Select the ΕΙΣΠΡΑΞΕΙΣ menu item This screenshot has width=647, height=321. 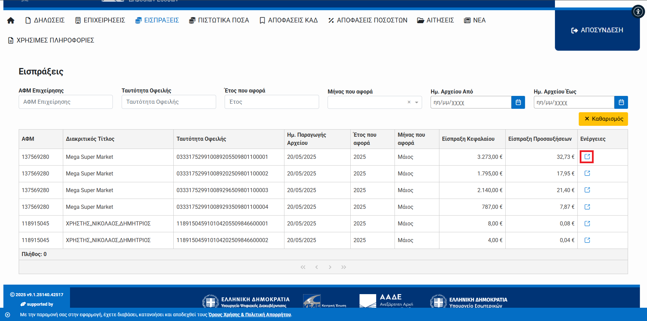pos(157,20)
